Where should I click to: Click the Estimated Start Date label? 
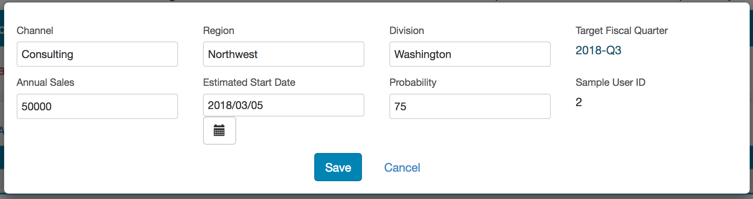[249, 83]
